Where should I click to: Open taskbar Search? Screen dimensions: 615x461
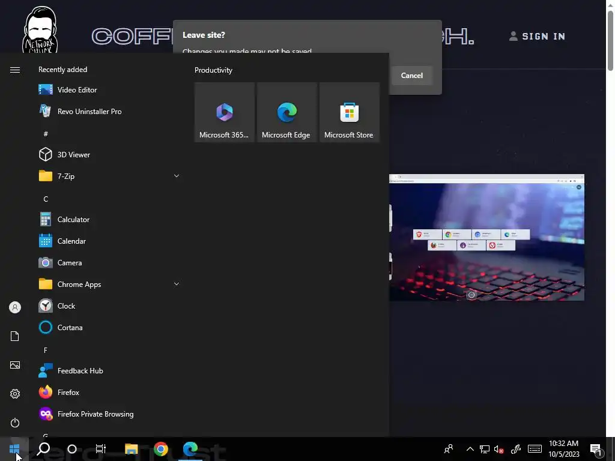[43, 449]
